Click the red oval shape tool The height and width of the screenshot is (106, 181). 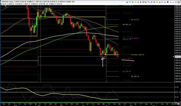[140, 2]
